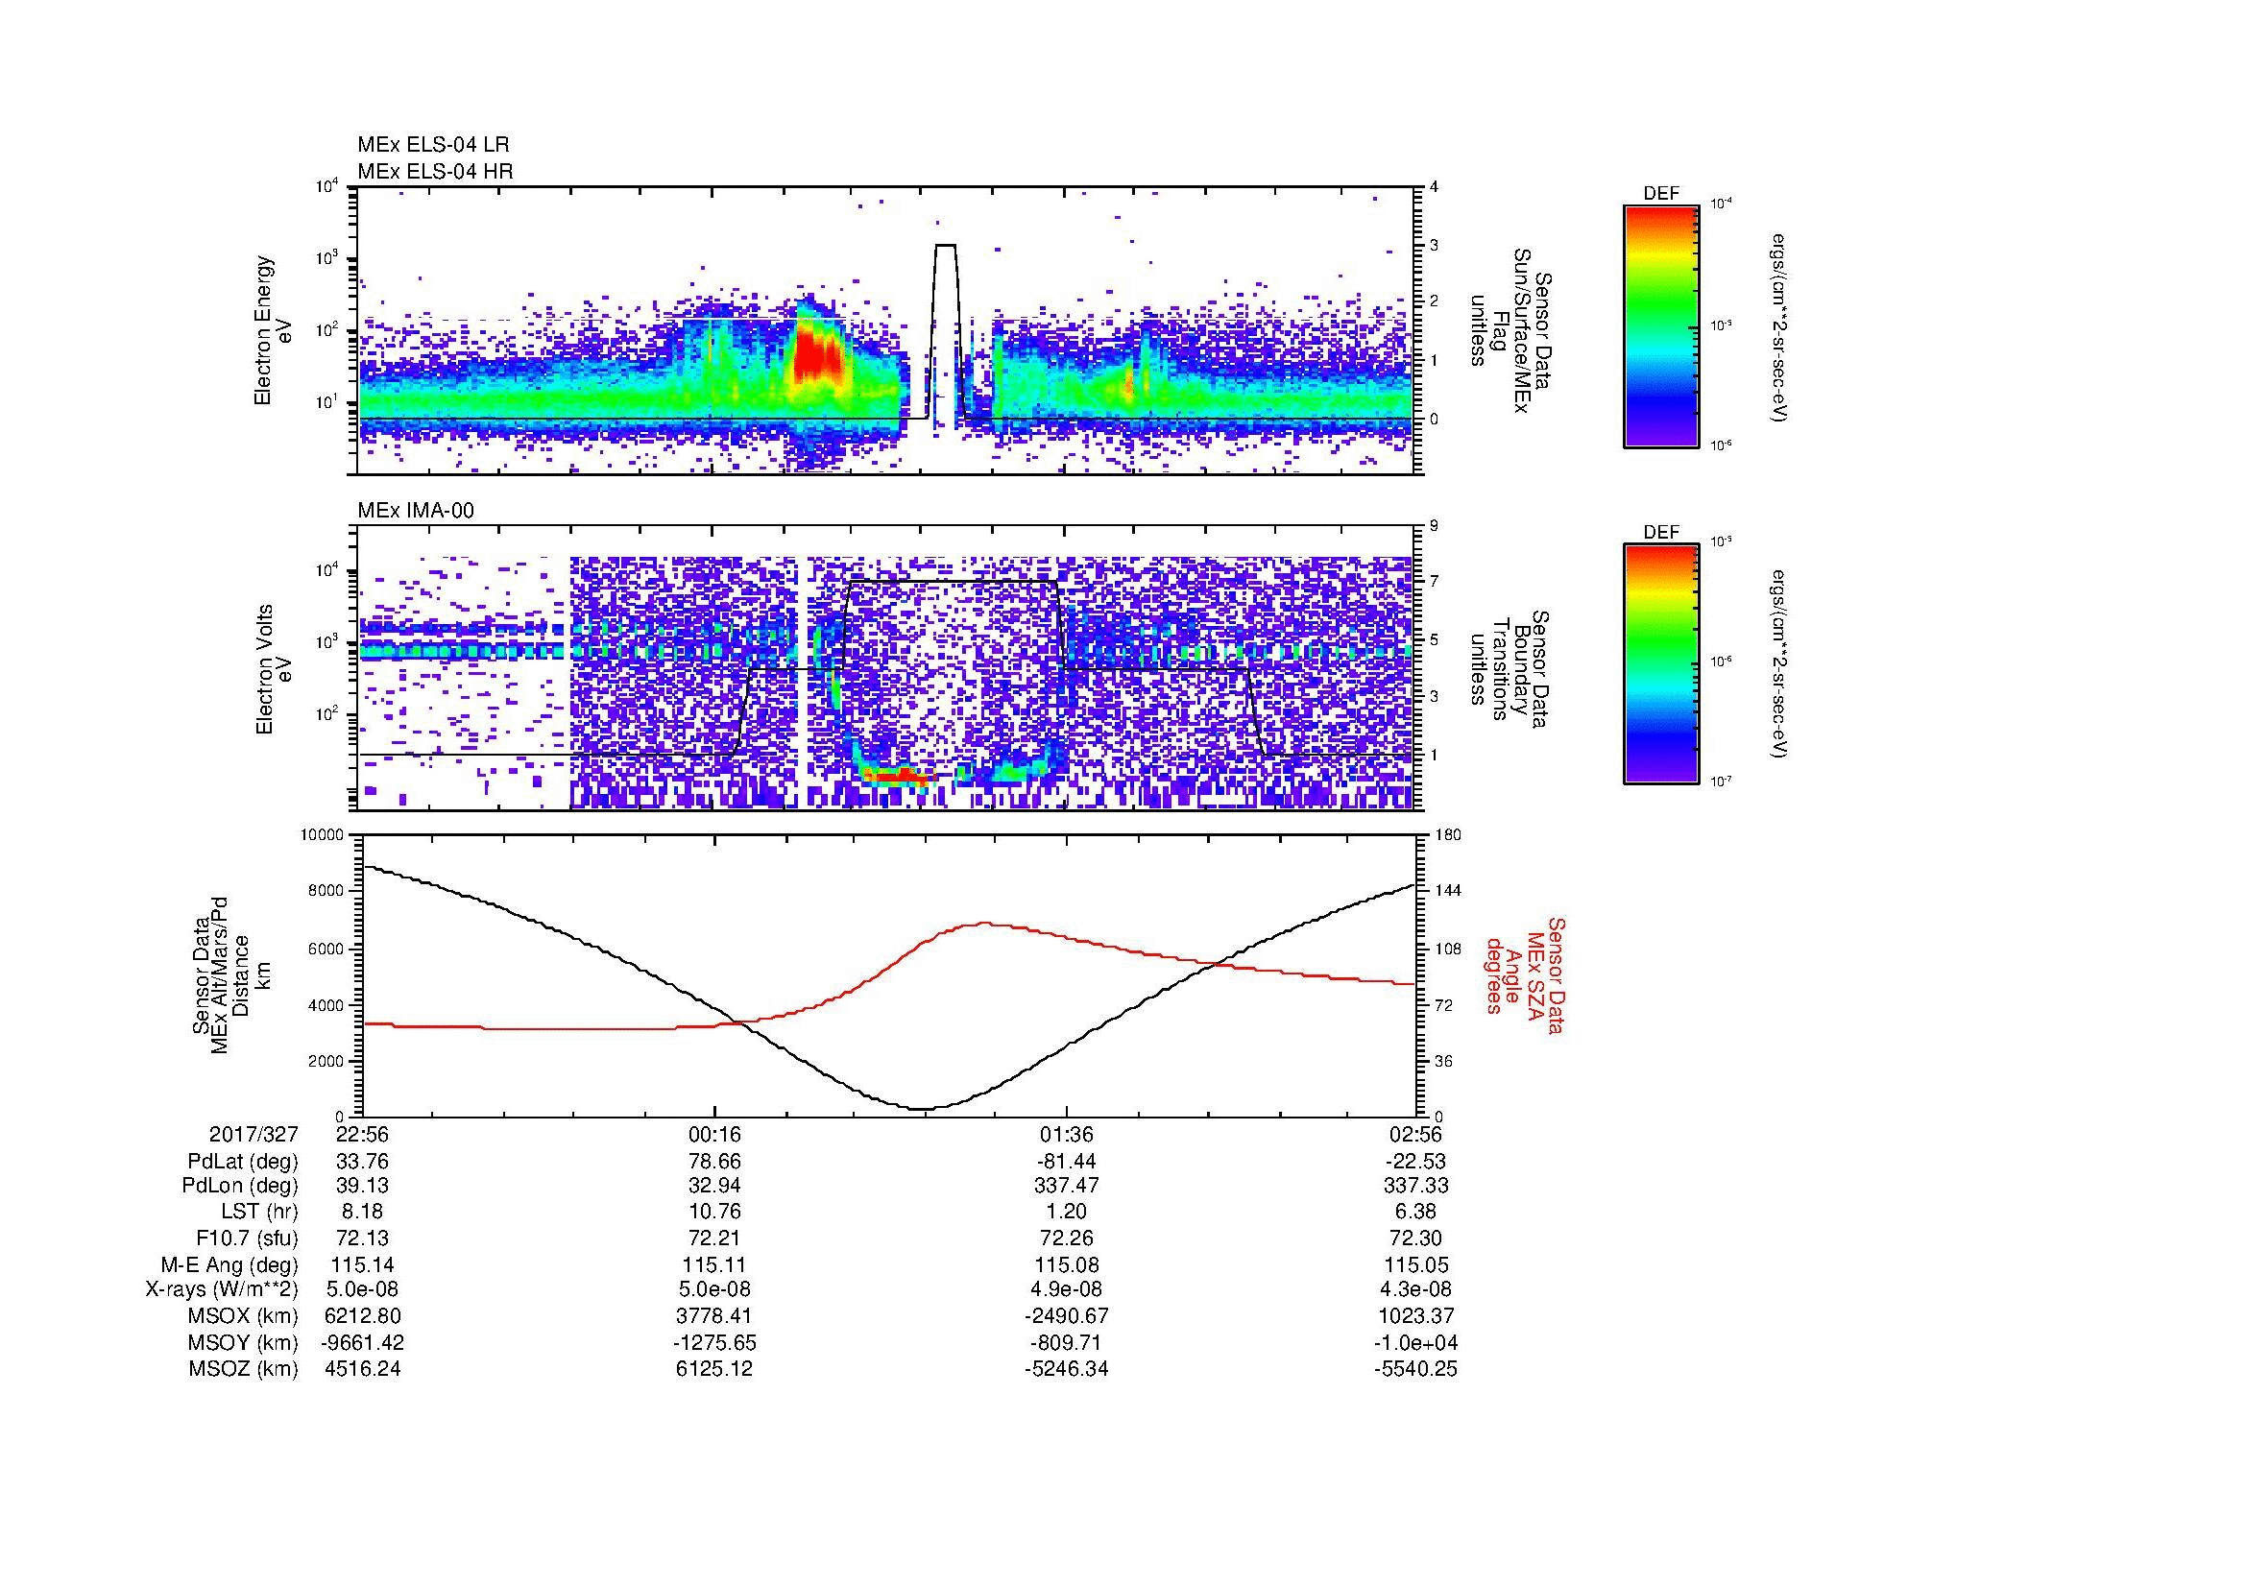This screenshot has width=2246, height=1587.
Task: Click the time tick label '22:56'
Action: pos(363,1135)
